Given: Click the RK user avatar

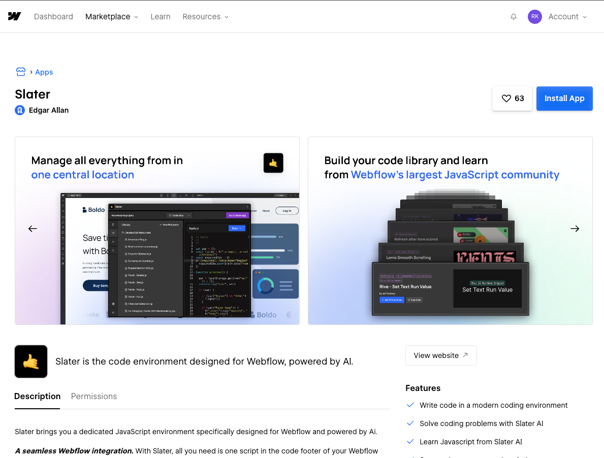Looking at the screenshot, I should [x=535, y=17].
